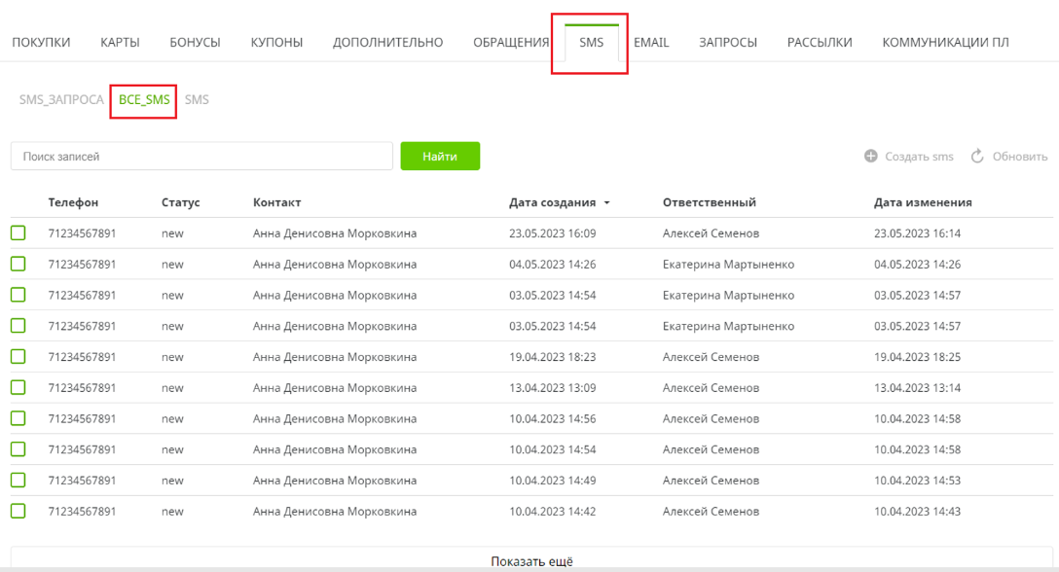The image size is (1059, 572).
Task: Click the refresh icon beside Обновить
Action: click(978, 157)
